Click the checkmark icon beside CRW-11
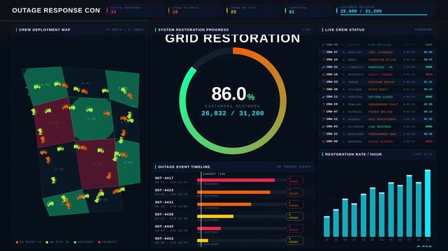The width and height of the screenshot is (448, 251). point(324,97)
